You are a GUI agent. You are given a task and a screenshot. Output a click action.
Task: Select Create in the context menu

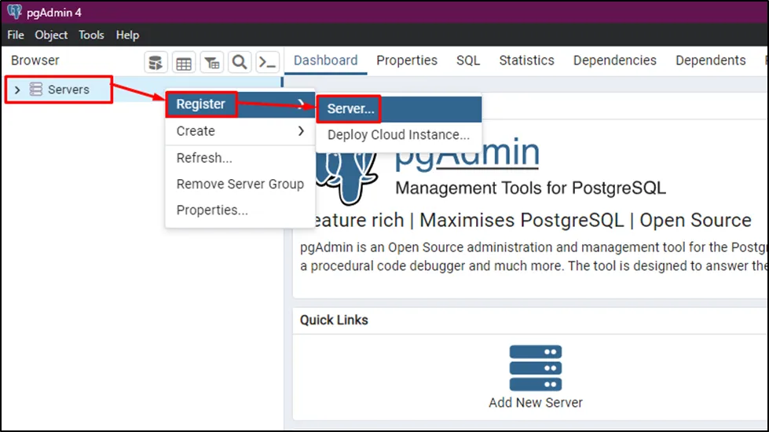pyautogui.click(x=240, y=131)
